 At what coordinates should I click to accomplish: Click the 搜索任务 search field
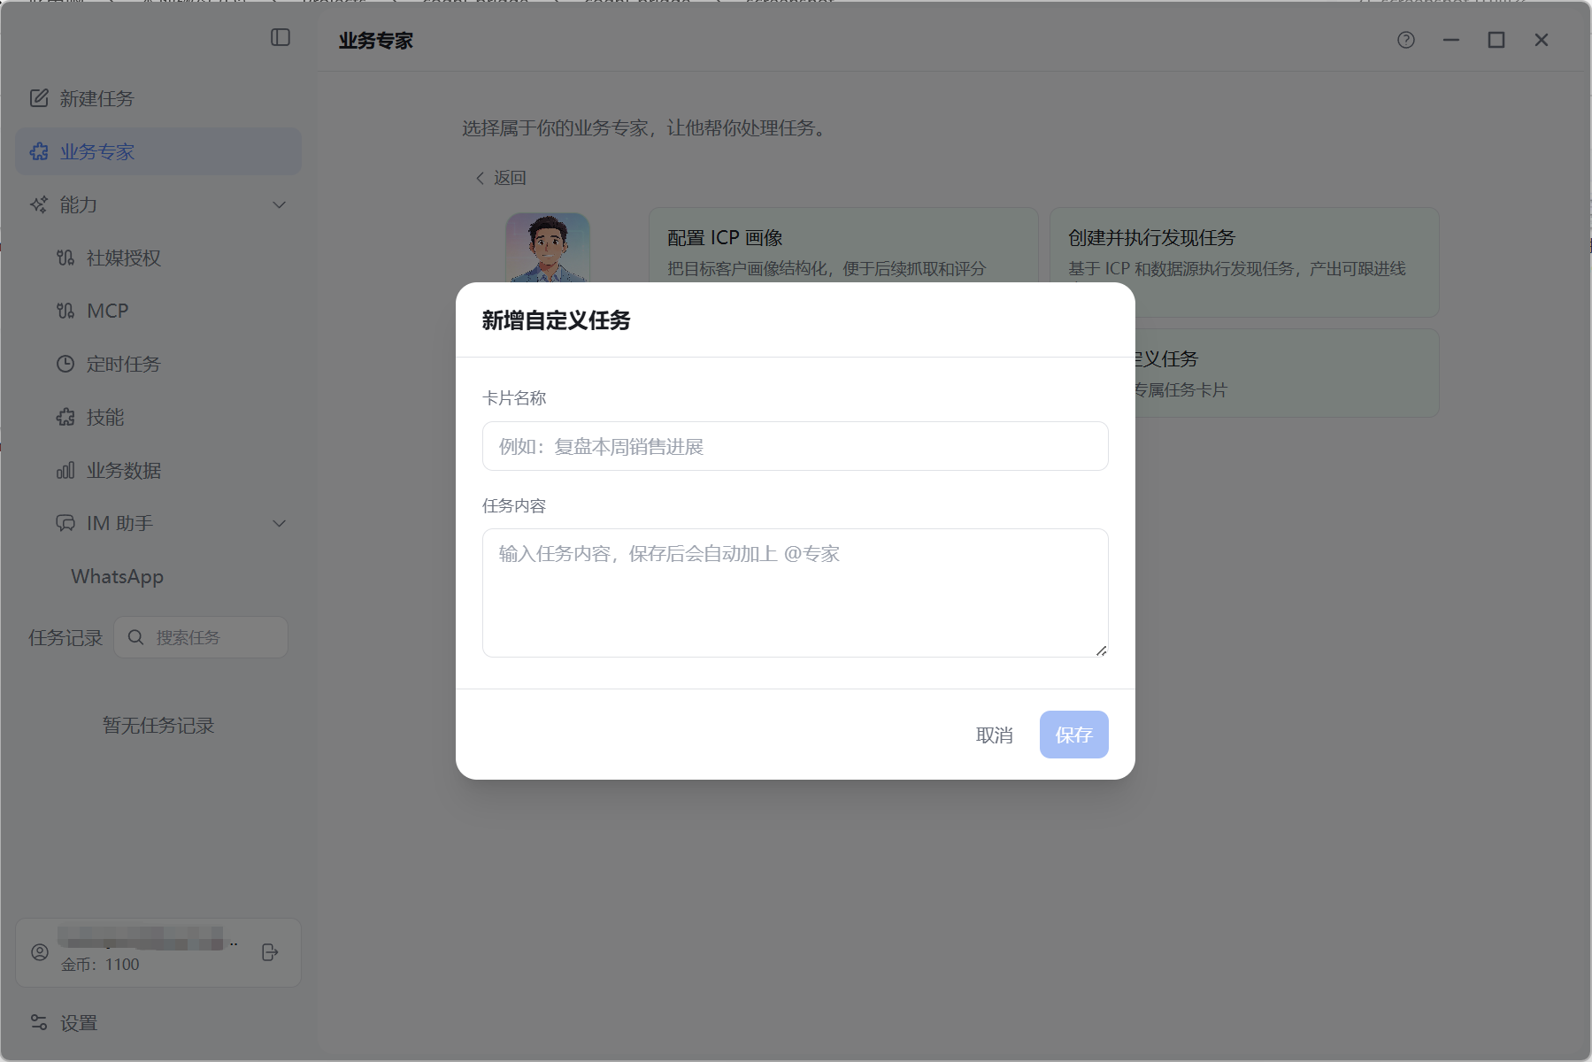pos(201,637)
